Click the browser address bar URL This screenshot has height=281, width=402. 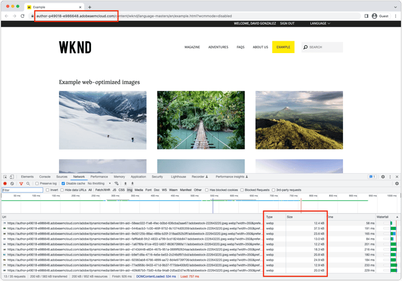pyautogui.click(x=134, y=16)
